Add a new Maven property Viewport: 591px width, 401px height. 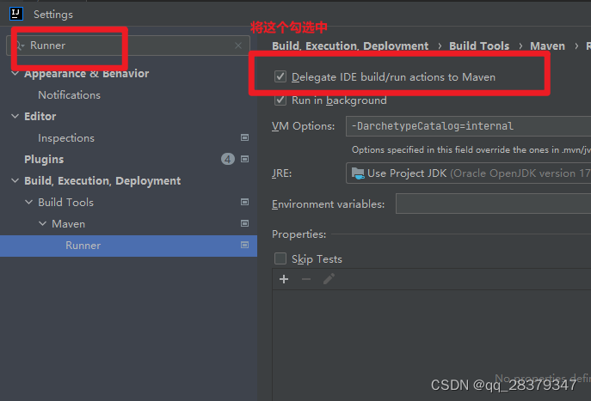pyautogui.click(x=284, y=279)
